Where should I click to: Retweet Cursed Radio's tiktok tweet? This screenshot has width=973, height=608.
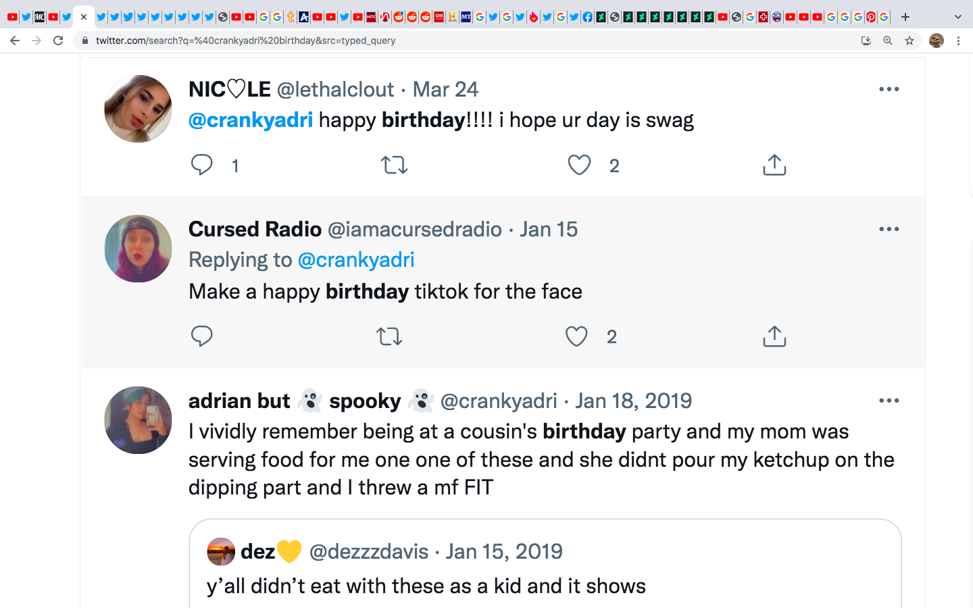[x=389, y=336]
